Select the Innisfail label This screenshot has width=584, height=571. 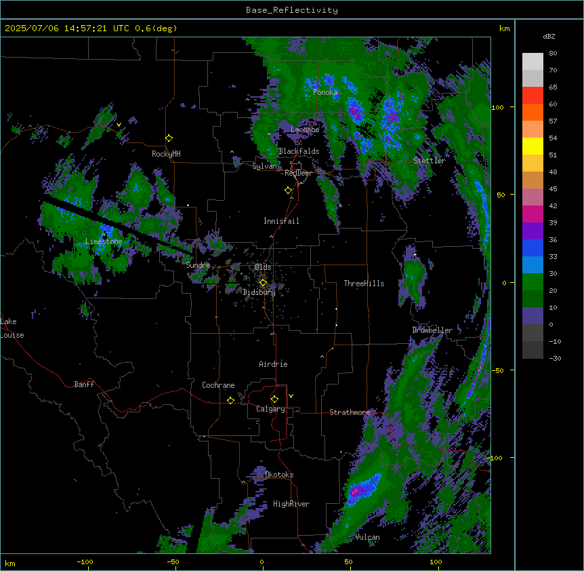281,221
